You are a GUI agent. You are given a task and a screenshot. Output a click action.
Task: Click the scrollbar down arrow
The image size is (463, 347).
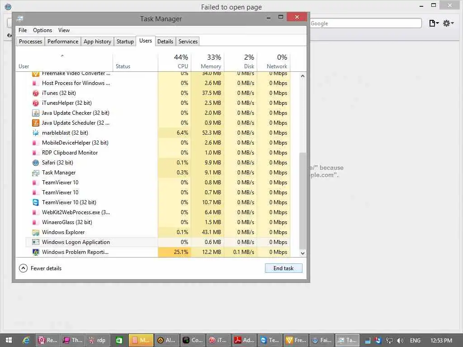[x=302, y=253]
